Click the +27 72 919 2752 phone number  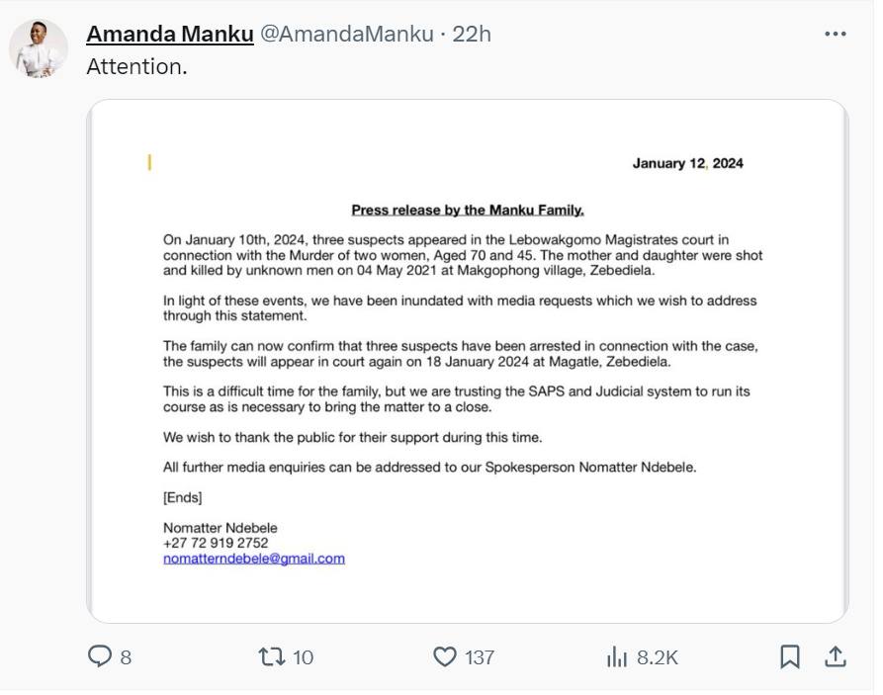click(x=216, y=543)
